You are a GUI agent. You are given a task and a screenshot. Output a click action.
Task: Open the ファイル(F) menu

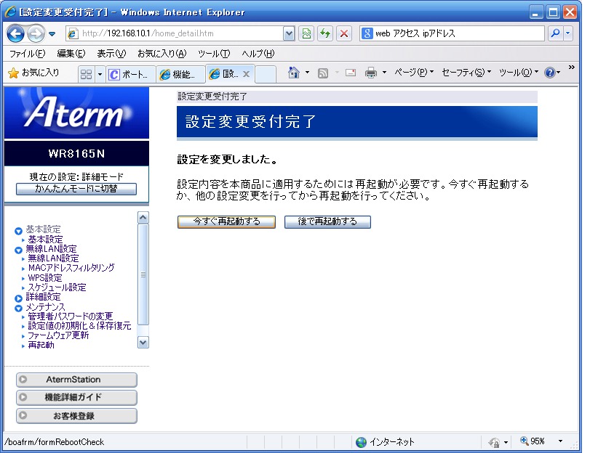coord(27,54)
